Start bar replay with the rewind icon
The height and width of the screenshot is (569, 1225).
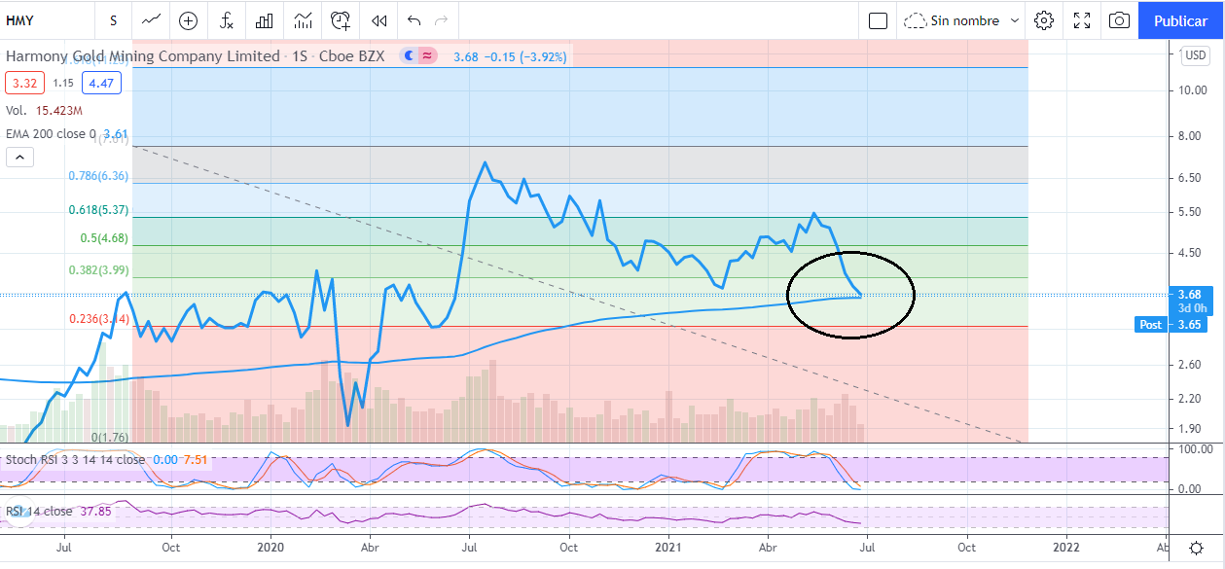coord(378,19)
